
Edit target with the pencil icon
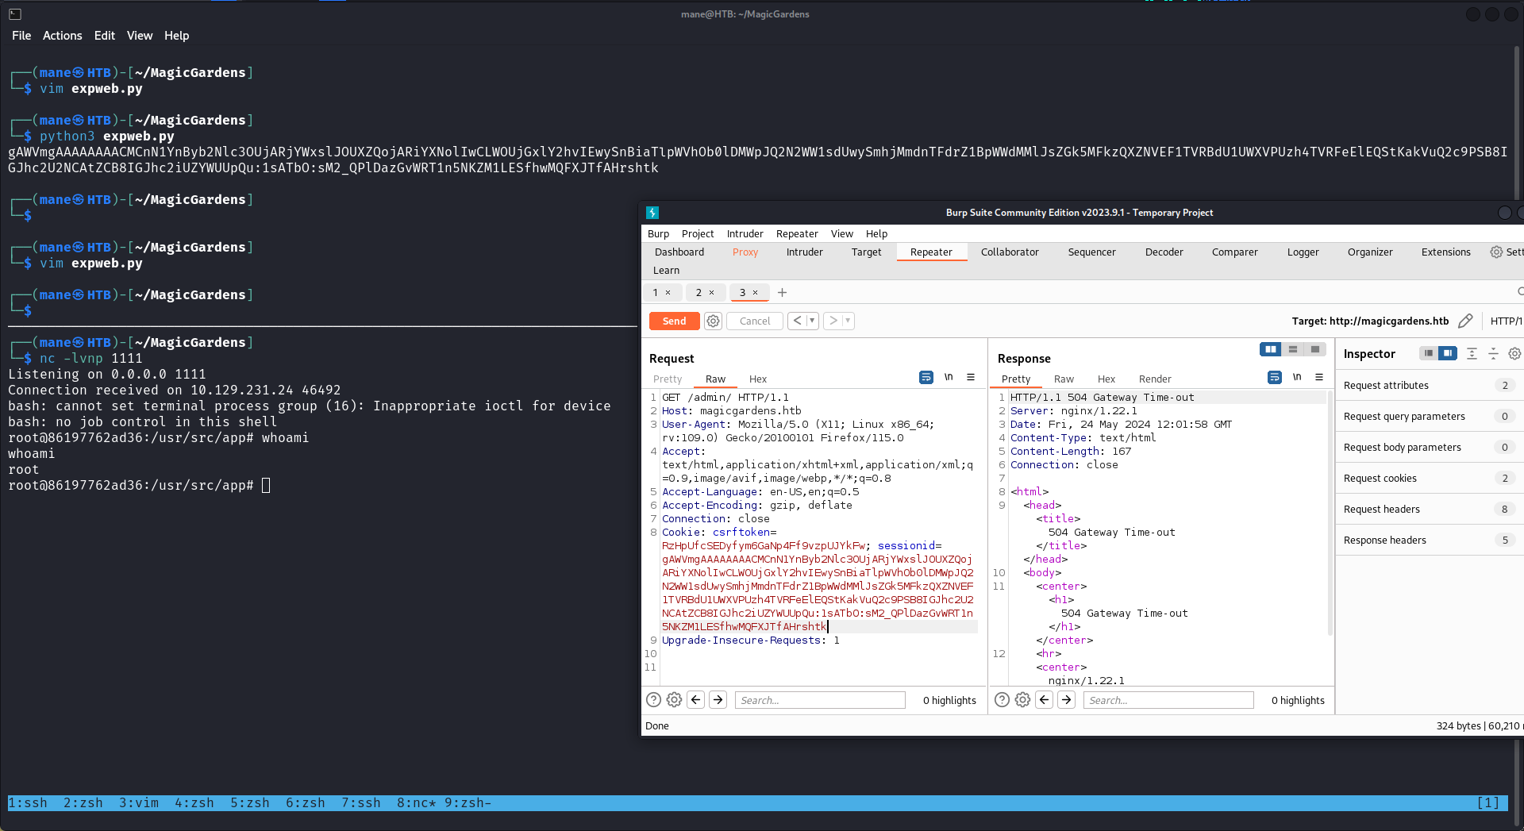point(1465,321)
